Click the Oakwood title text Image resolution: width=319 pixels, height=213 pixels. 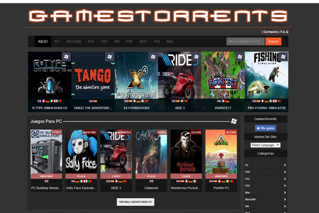pos(151,188)
